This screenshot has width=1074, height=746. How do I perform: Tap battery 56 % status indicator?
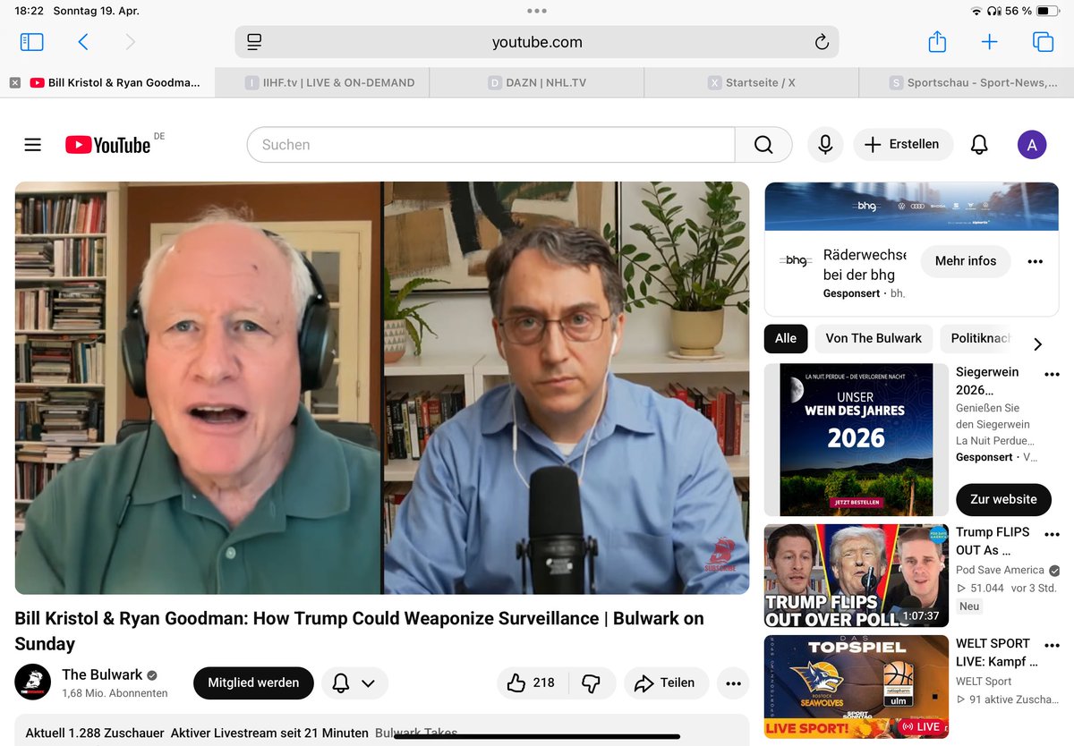pyautogui.click(x=1032, y=11)
